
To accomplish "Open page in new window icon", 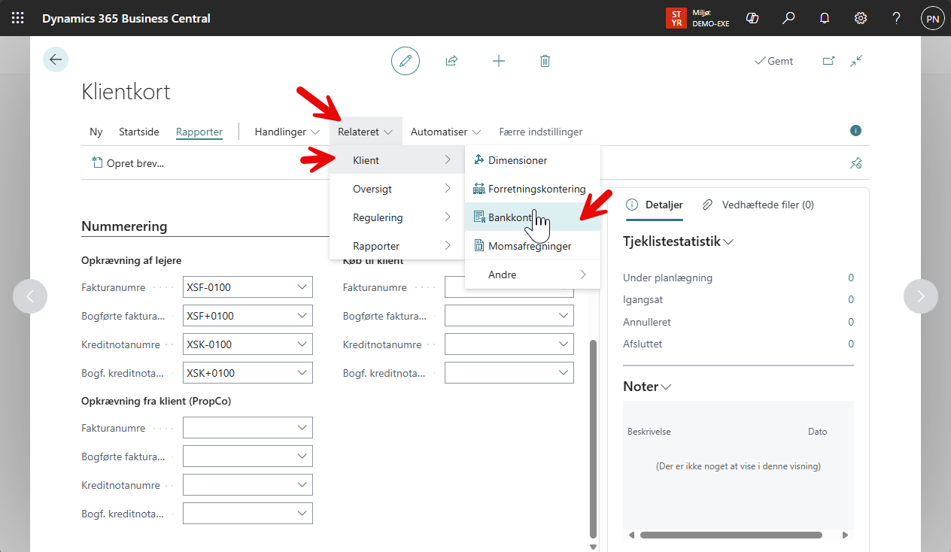I will (828, 61).
